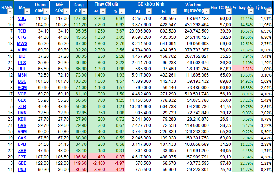Select GVR market cap cell 119.600.000
Viewport: 274px width, 173px height.
[x=193, y=125]
